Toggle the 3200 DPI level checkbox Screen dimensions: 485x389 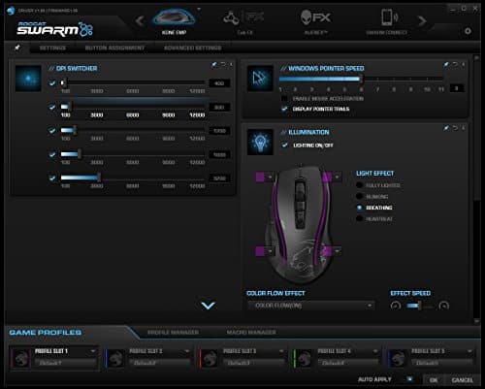52,178
